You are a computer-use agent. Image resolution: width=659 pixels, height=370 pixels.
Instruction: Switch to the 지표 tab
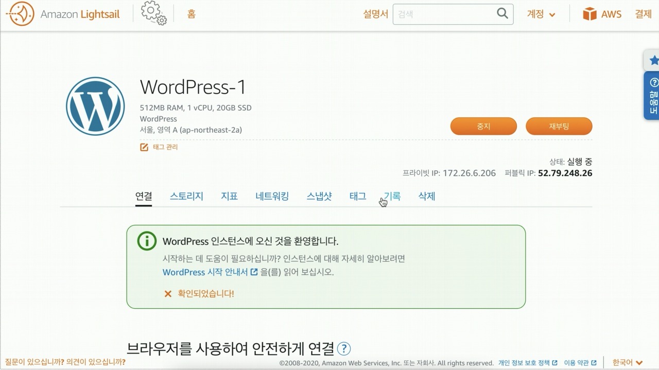click(x=229, y=196)
